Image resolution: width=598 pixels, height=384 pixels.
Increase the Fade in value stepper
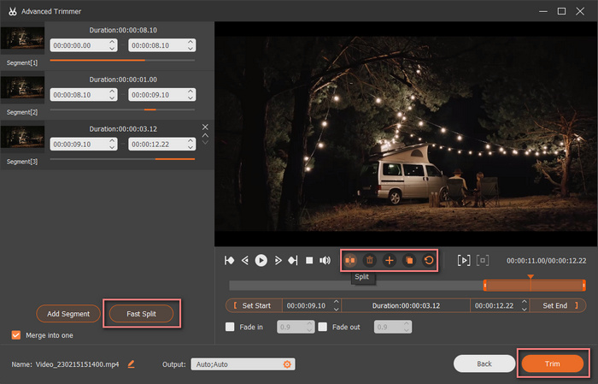pos(309,323)
